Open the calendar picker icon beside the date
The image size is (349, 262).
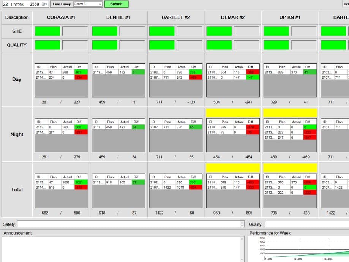coord(44,4)
